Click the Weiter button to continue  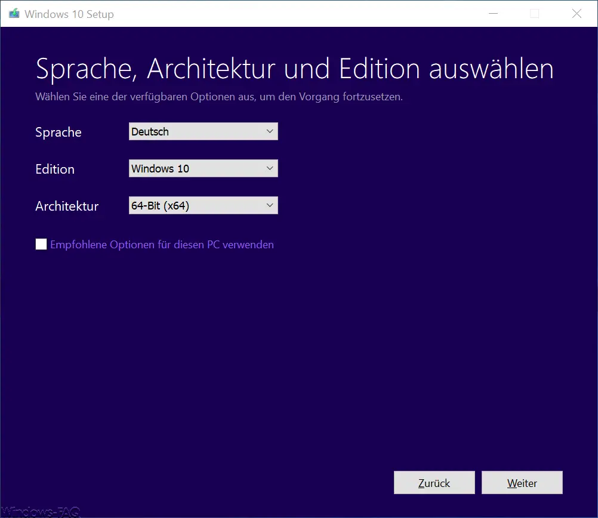(x=522, y=483)
